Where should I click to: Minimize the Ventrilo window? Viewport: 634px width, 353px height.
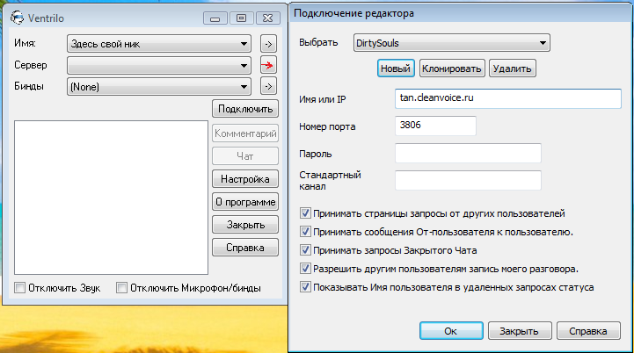coord(215,18)
